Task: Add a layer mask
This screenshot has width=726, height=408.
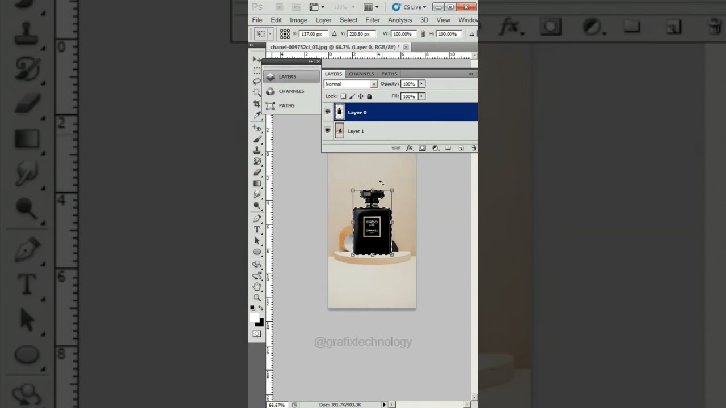Action: [422, 148]
